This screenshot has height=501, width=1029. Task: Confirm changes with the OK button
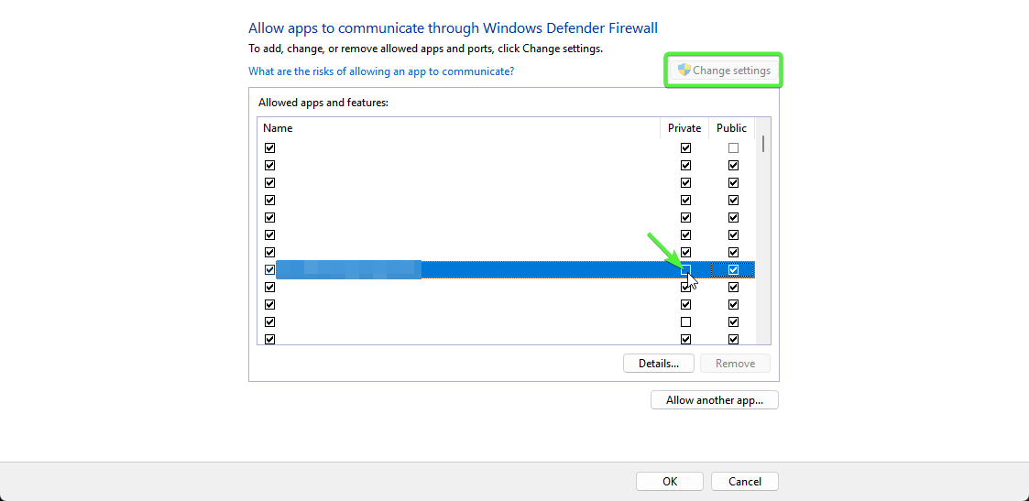(x=670, y=482)
